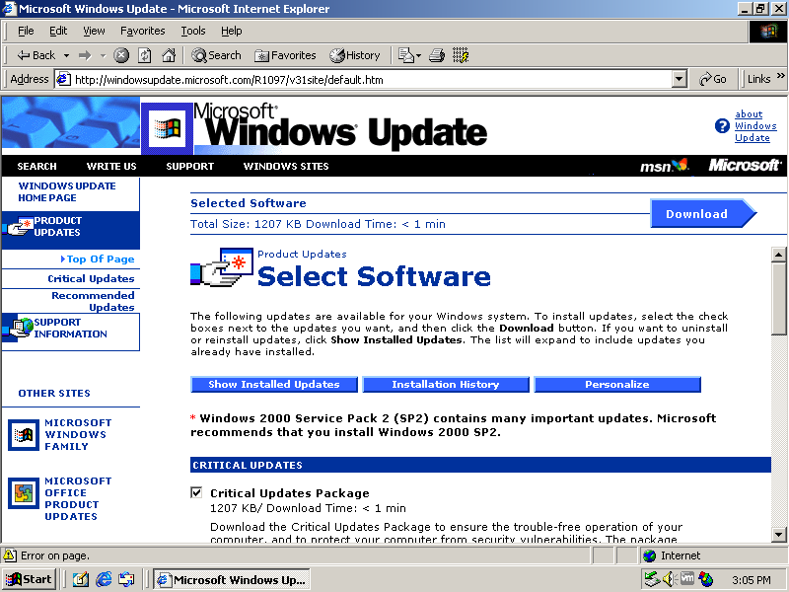Go to the Home page icon

[169, 55]
